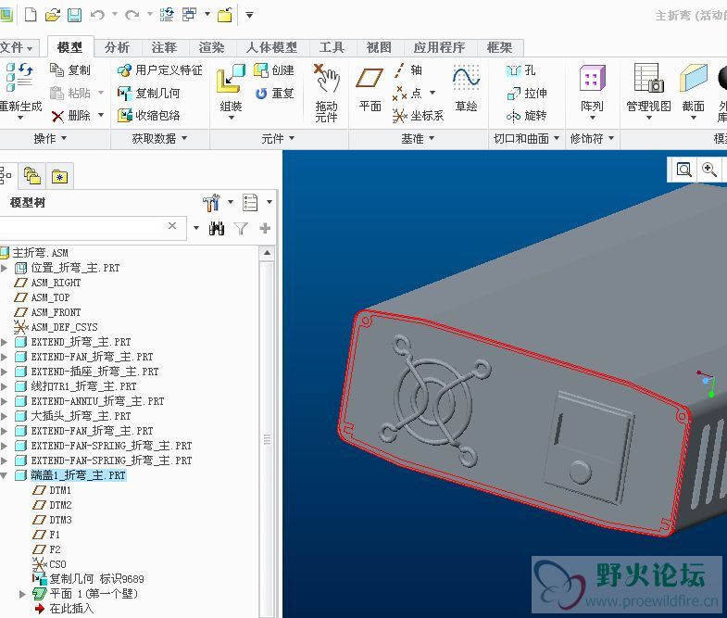Expand the 平面 1 (第一个壁) feature
Image resolution: width=727 pixels, height=618 pixels.
(x=22, y=594)
